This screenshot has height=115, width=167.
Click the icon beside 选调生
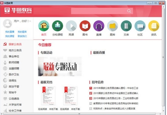5,80
